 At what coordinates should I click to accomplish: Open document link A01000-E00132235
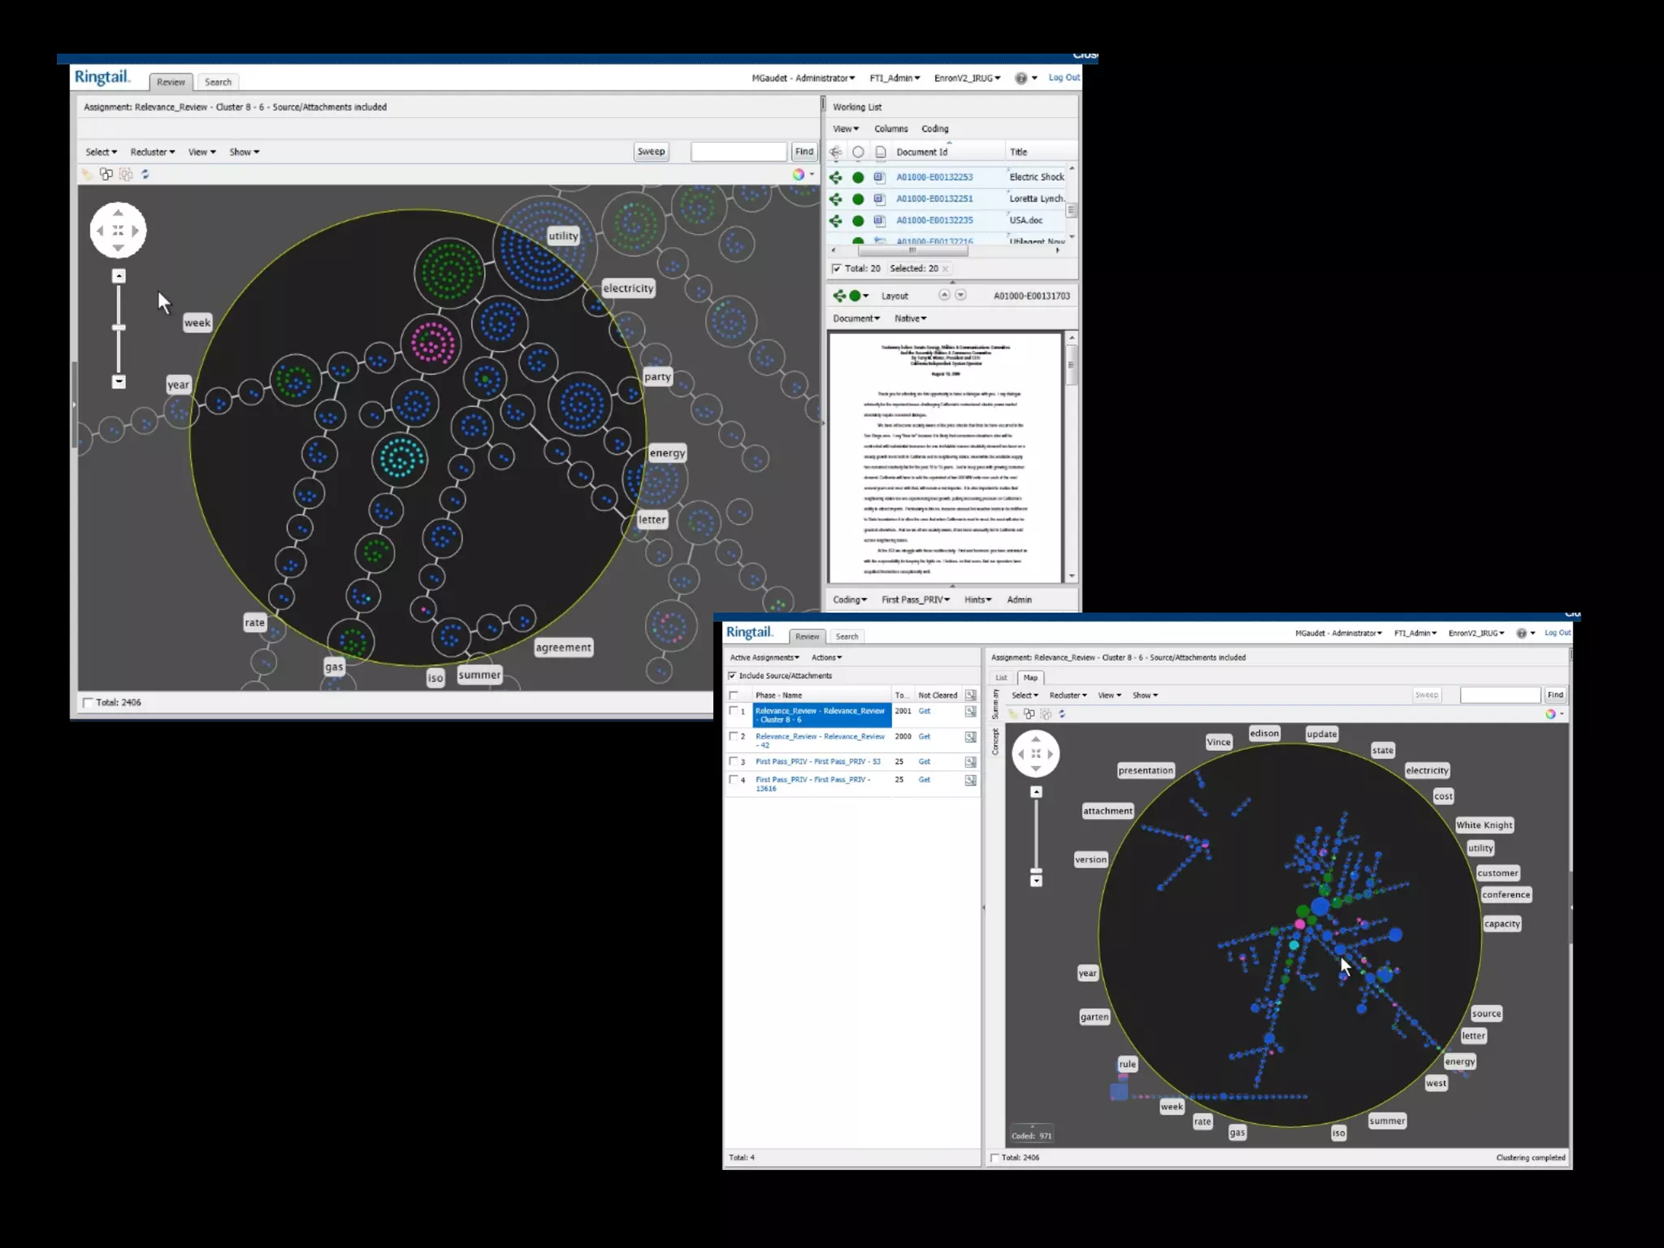click(x=934, y=220)
